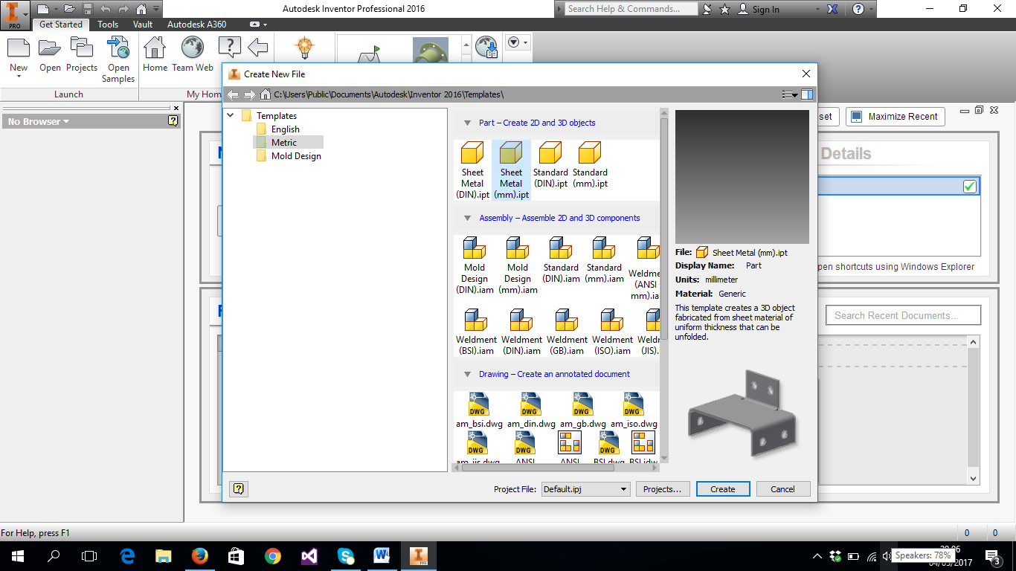
Task: Collapse the Part templates section chevron
Action: pos(467,123)
